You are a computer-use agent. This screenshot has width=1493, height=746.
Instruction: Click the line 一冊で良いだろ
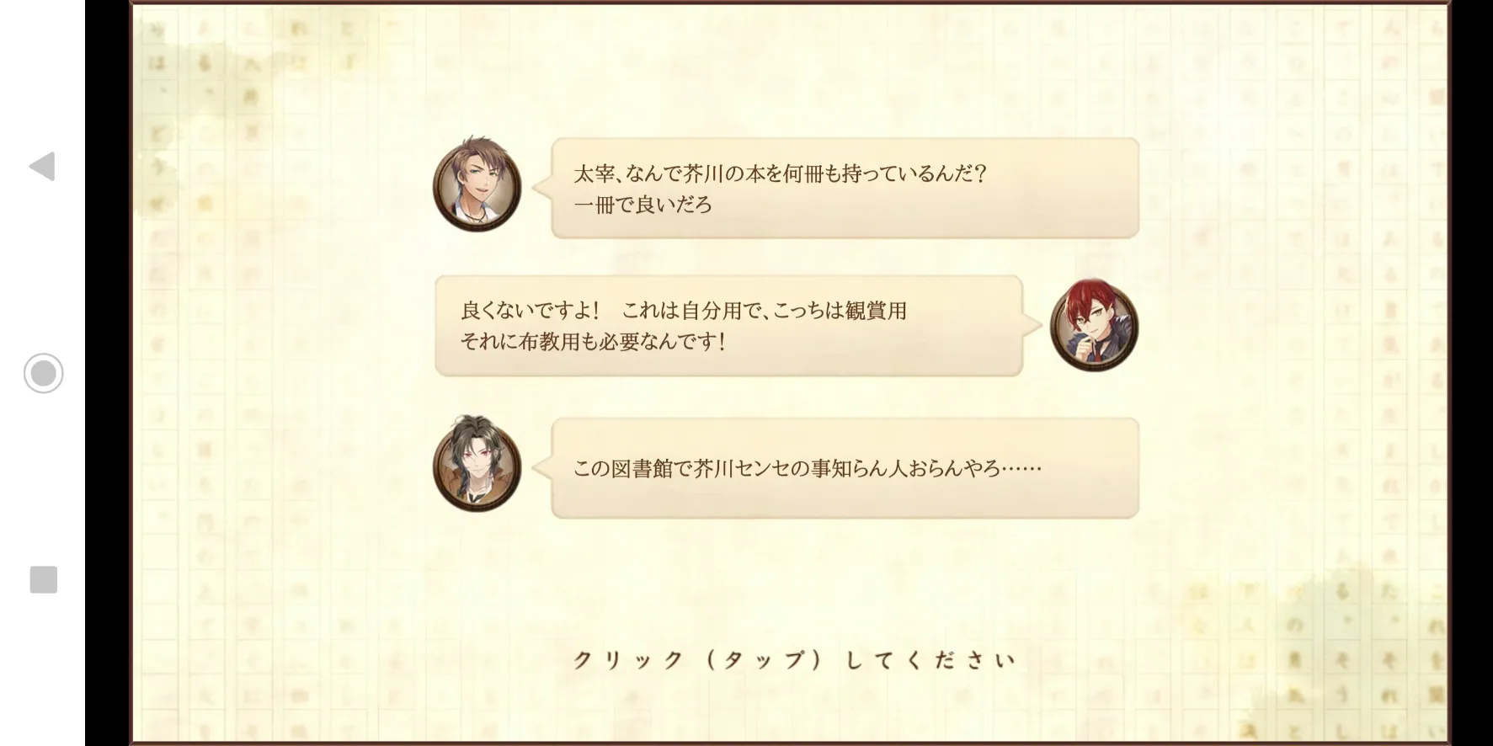pyautogui.click(x=643, y=205)
